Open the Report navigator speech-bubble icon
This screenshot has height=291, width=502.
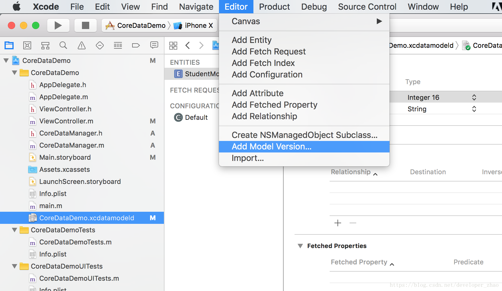coord(154,45)
